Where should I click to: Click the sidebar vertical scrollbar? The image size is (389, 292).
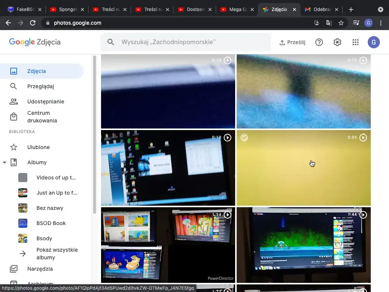point(95,135)
